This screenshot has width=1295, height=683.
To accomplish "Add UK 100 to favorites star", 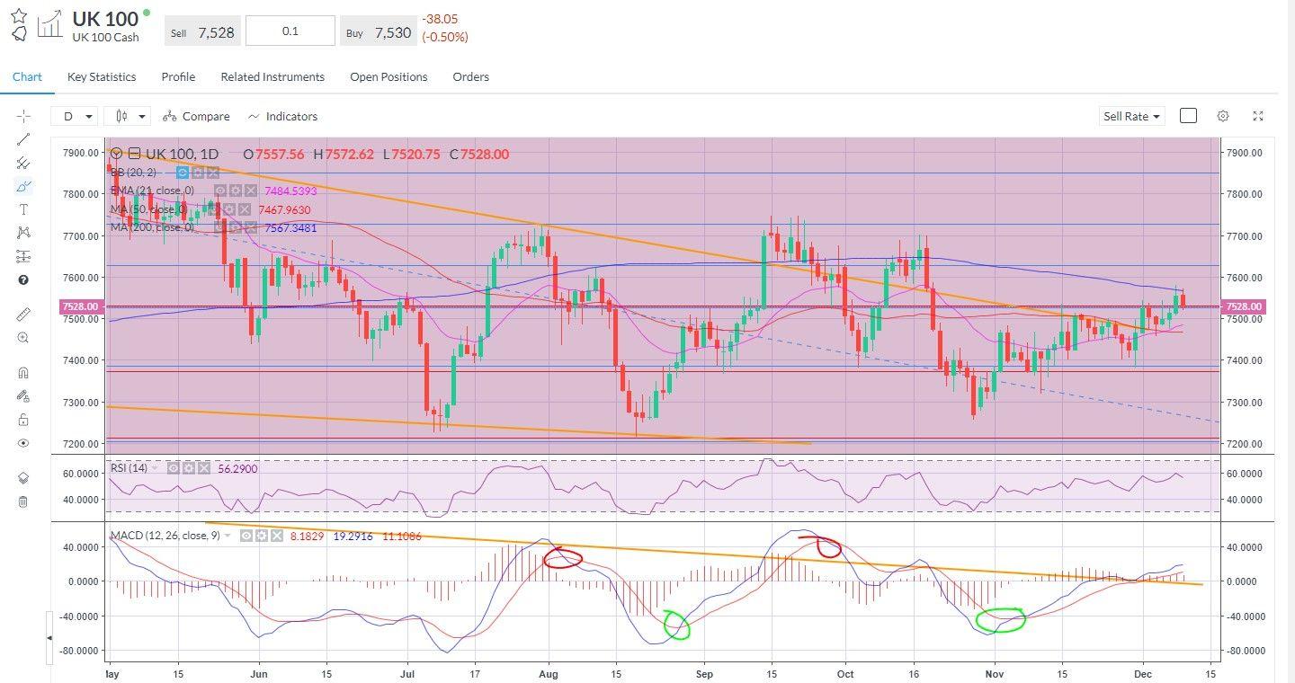I will [18, 16].
